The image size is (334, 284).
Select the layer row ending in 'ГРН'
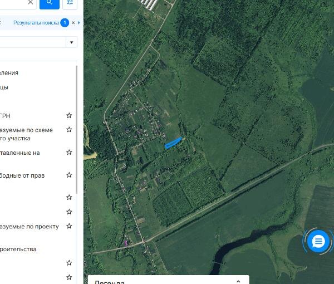[5, 116]
